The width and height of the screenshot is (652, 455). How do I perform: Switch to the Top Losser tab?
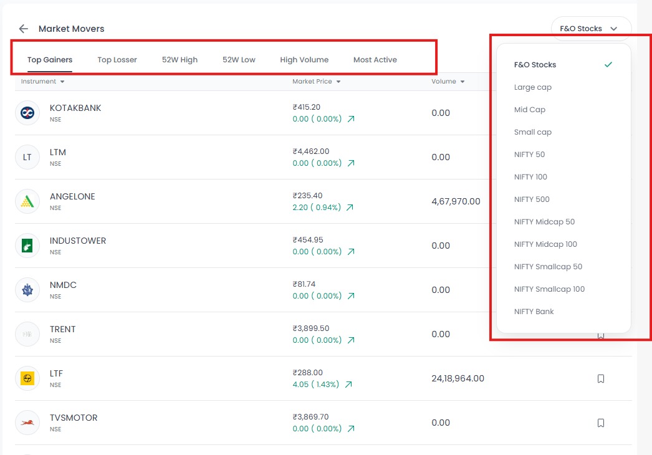point(117,60)
